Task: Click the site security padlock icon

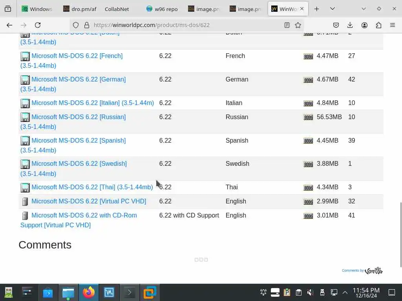Action: tap(87, 25)
